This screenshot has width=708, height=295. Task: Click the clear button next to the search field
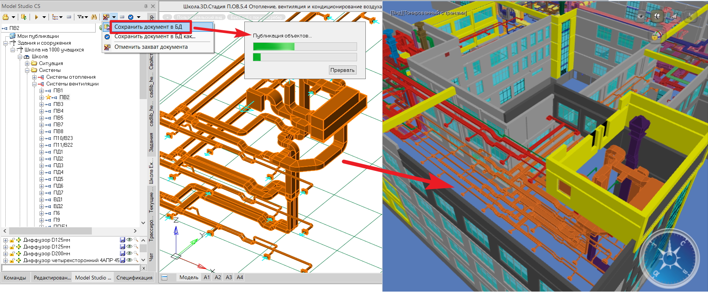(x=143, y=268)
